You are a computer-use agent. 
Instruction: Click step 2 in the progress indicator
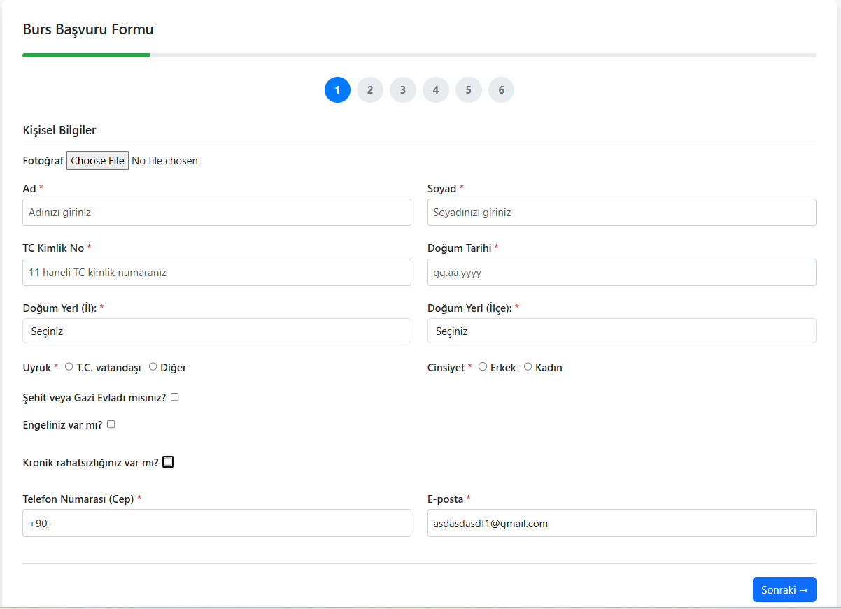pyautogui.click(x=370, y=89)
